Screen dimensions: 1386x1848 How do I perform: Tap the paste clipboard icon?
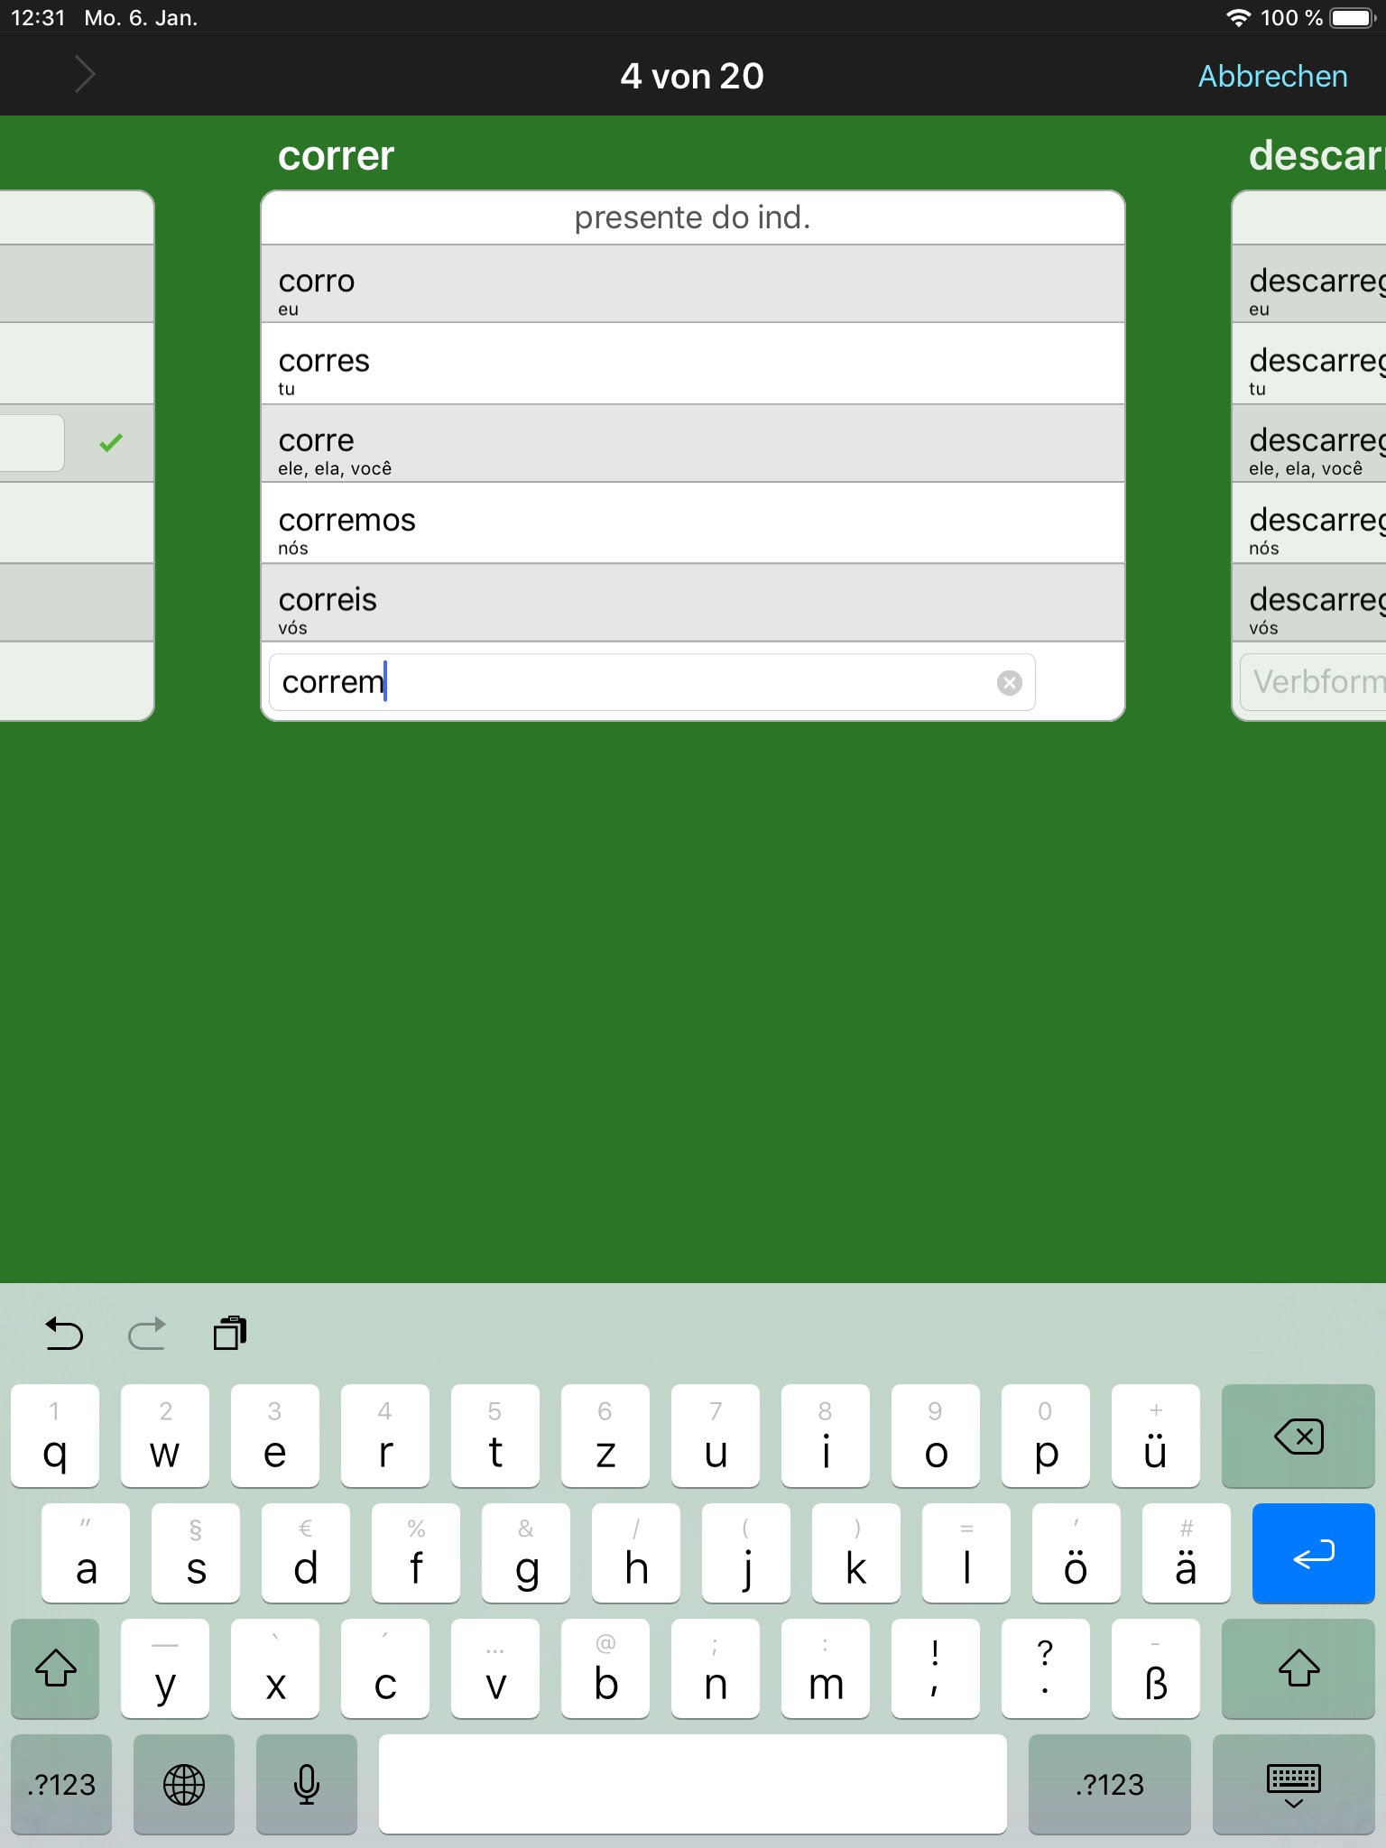point(230,1333)
